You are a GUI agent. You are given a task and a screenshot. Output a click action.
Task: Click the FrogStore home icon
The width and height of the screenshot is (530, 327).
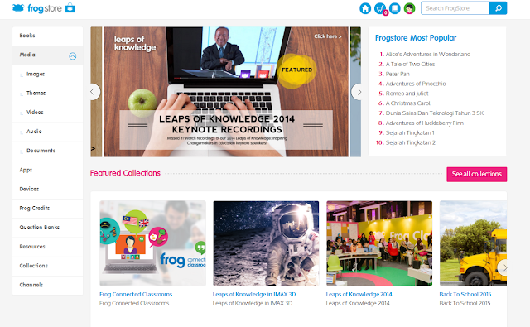(365, 8)
